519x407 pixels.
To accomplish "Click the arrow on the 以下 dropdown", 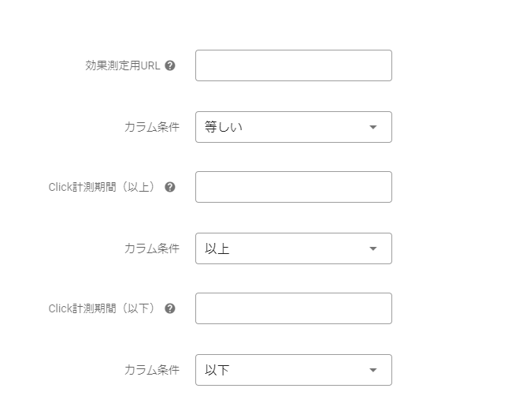I will [x=373, y=370].
